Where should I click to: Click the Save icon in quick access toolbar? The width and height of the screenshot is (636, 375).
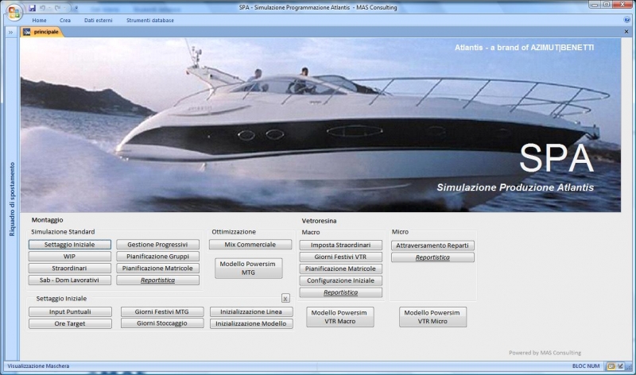pyautogui.click(x=33, y=8)
